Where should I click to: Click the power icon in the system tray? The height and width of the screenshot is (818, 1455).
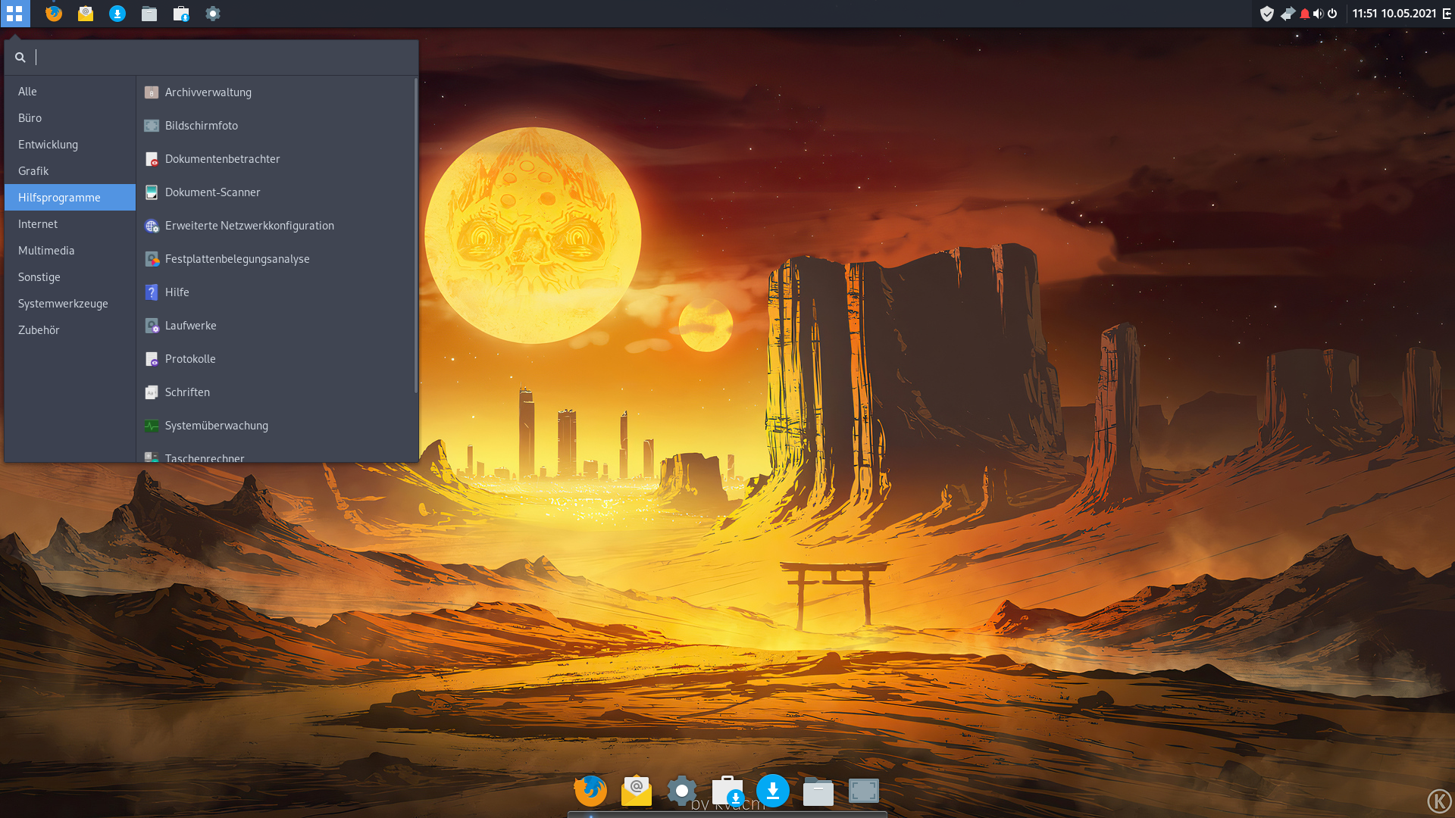(1332, 14)
